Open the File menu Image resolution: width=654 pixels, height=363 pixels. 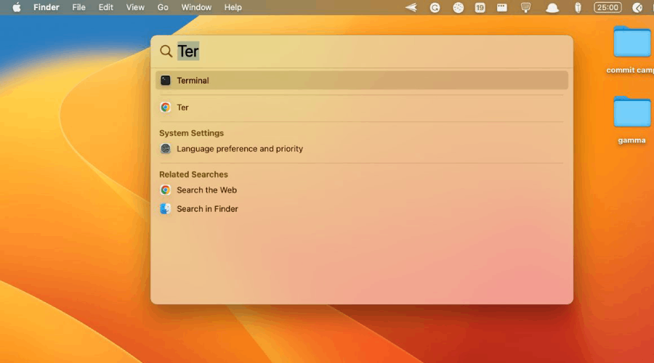(x=78, y=7)
